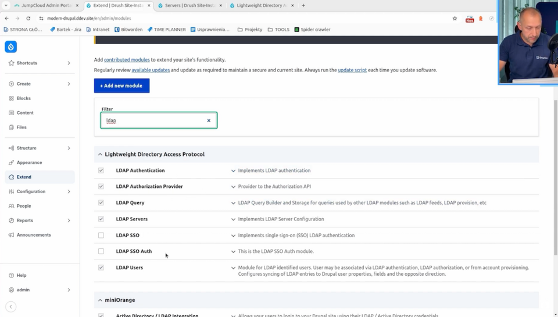Open a new browser tab
This screenshot has height=317, width=558.
pos(303,5)
